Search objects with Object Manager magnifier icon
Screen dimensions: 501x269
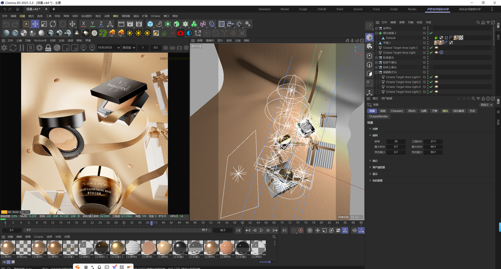(x=478, y=22)
